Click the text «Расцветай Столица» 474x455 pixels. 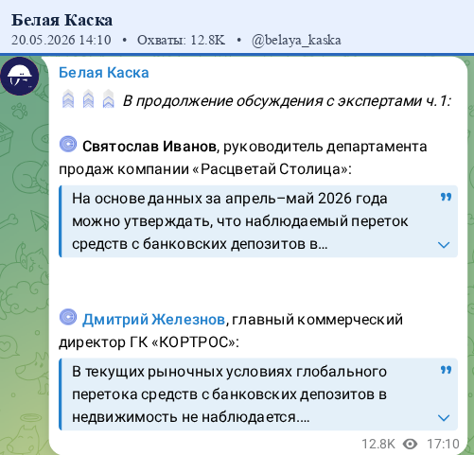[x=271, y=169]
